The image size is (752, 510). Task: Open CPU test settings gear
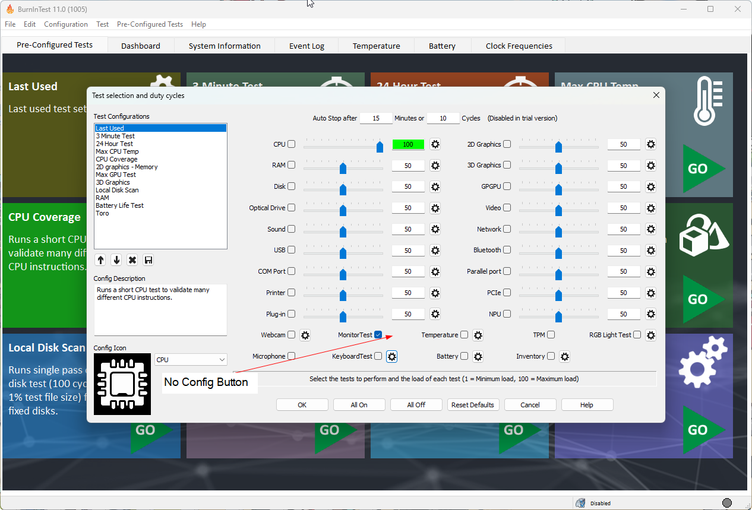[435, 144]
